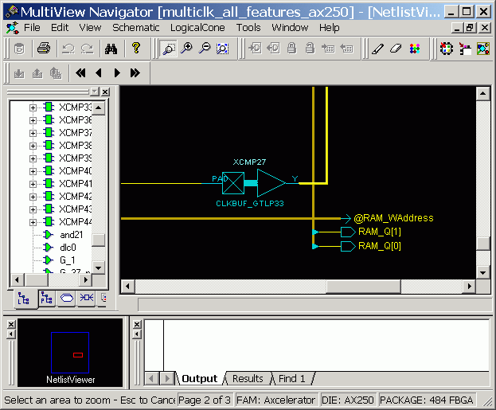This screenshot has width=496, height=410.
Task: Expand the XCMP42 tree node
Action: pyautogui.click(x=33, y=197)
